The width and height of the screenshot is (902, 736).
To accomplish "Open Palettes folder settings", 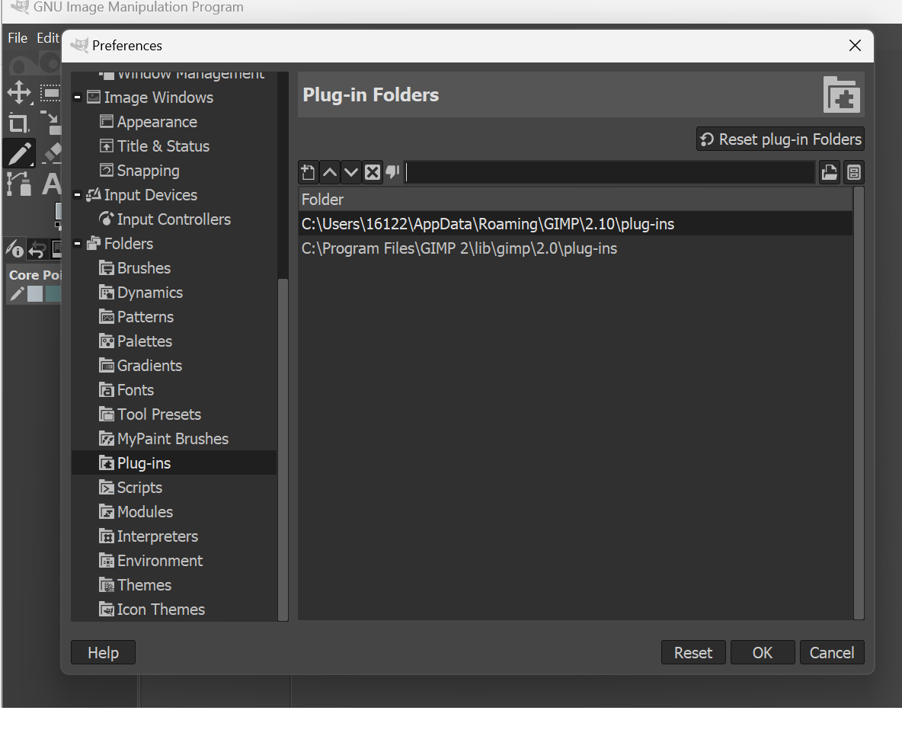I will pyautogui.click(x=145, y=341).
